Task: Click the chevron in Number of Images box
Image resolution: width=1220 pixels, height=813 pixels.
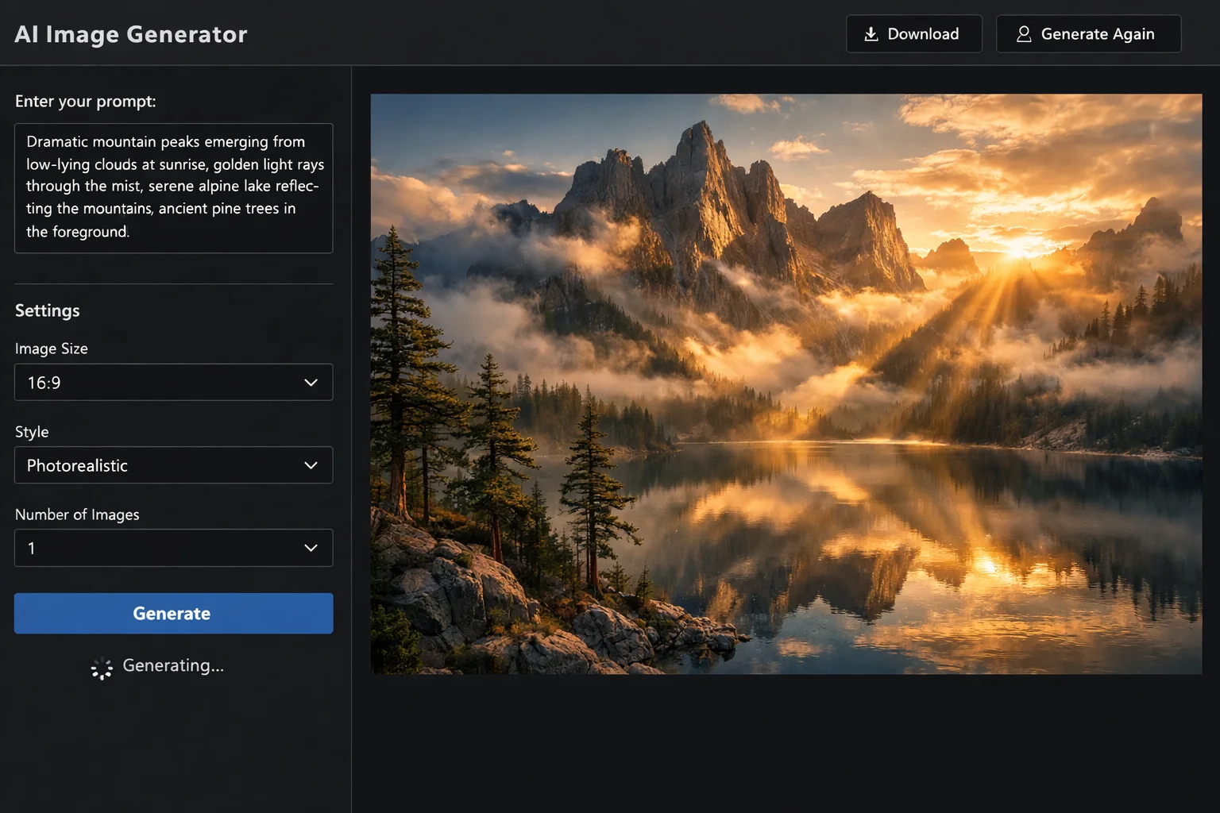Action: tap(311, 548)
